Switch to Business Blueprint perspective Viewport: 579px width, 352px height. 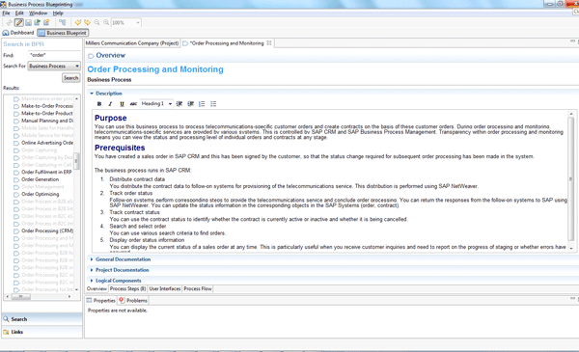pos(63,33)
